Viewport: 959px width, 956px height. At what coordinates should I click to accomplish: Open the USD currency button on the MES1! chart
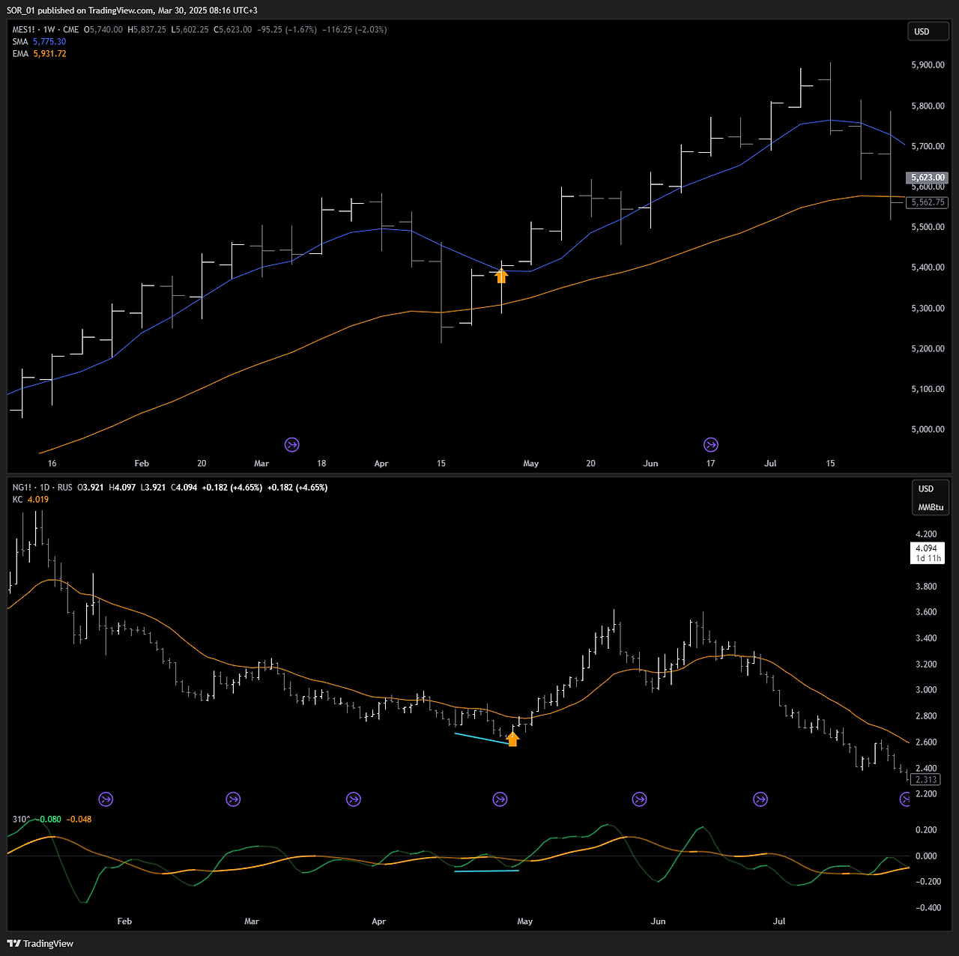(929, 31)
